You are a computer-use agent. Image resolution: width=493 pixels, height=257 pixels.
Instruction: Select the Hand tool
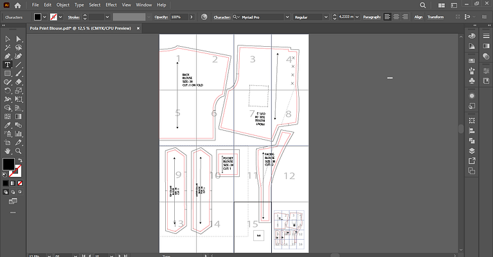coord(8,151)
